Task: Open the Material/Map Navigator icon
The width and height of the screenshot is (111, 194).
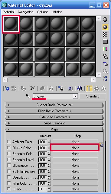Action: coord(105,78)
